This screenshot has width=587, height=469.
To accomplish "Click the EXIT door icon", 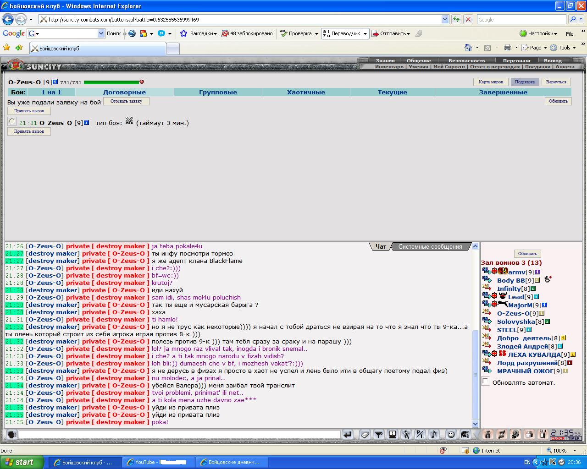I will coord(543,434).
